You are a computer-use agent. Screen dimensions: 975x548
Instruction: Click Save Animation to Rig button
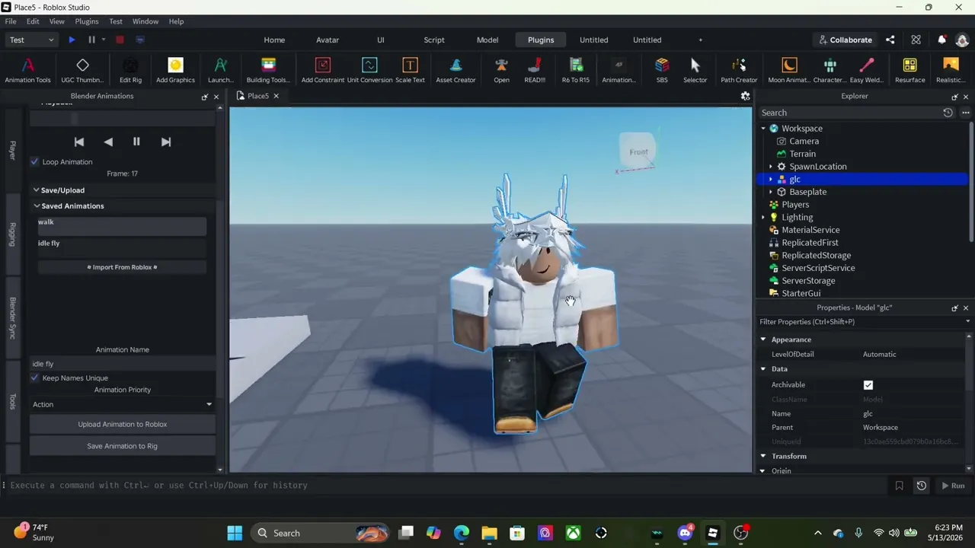[x=122, y=446]
